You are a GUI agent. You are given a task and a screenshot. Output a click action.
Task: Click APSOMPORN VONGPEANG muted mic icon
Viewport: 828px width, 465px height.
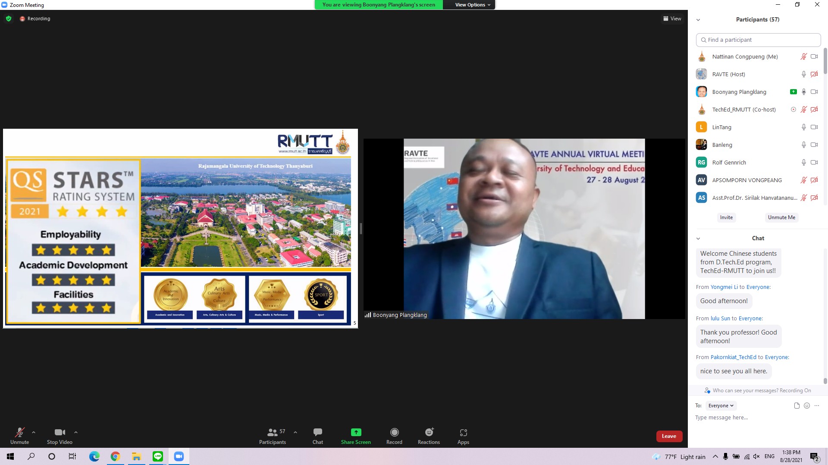(x=804, y=180)
